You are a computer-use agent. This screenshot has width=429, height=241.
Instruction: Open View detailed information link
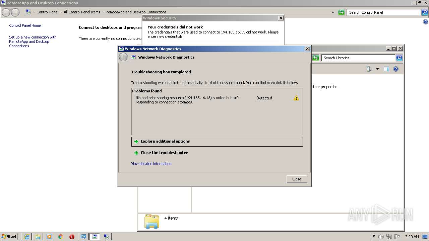click(151, 164)
